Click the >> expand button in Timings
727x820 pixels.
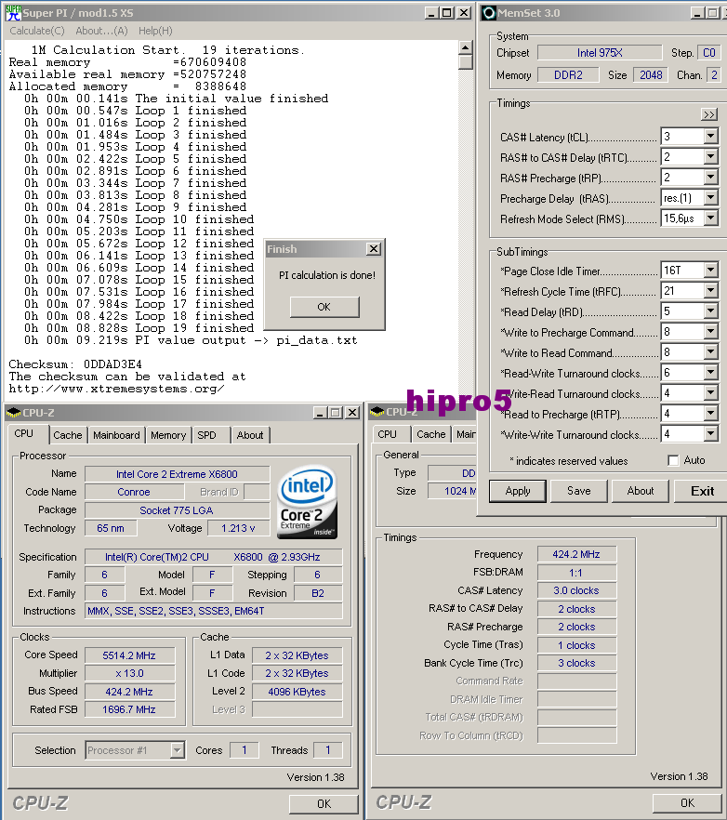pyautogui.click(x=709, y=114)
